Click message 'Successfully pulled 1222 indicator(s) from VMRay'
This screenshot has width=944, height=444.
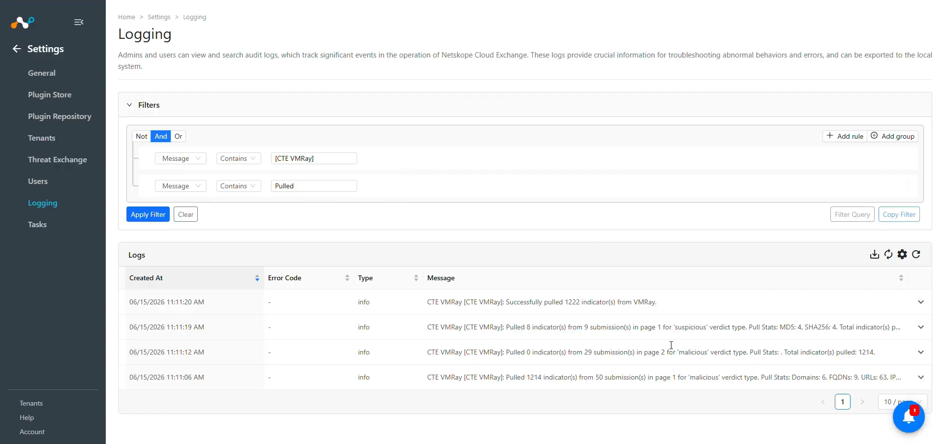542,302
